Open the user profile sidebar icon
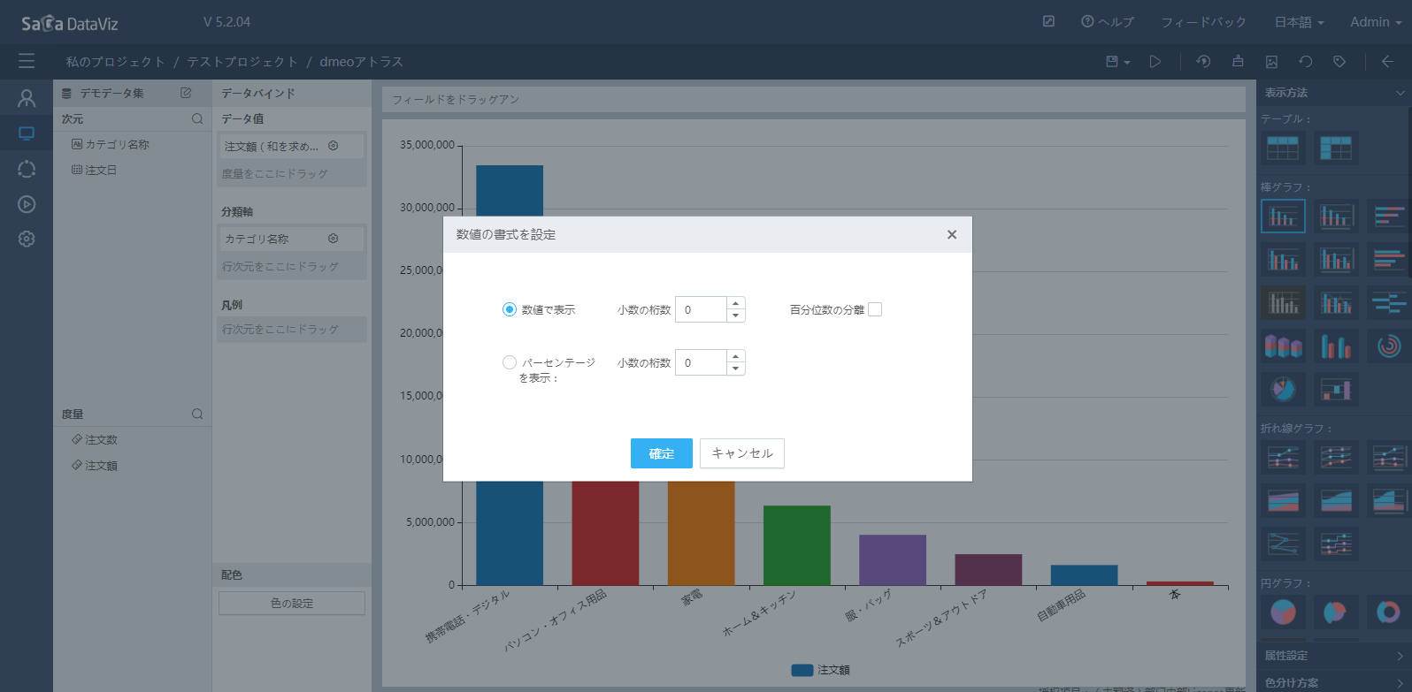The width and height of the screenshot is (1412, 692). pyautogui.click(x=27, y=98)
